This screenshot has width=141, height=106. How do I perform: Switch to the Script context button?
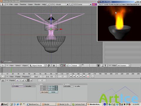(20, 80)
